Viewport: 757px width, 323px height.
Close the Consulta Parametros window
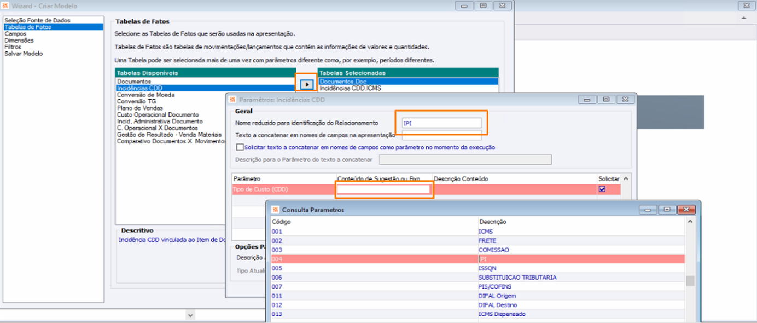click(686, 210)
